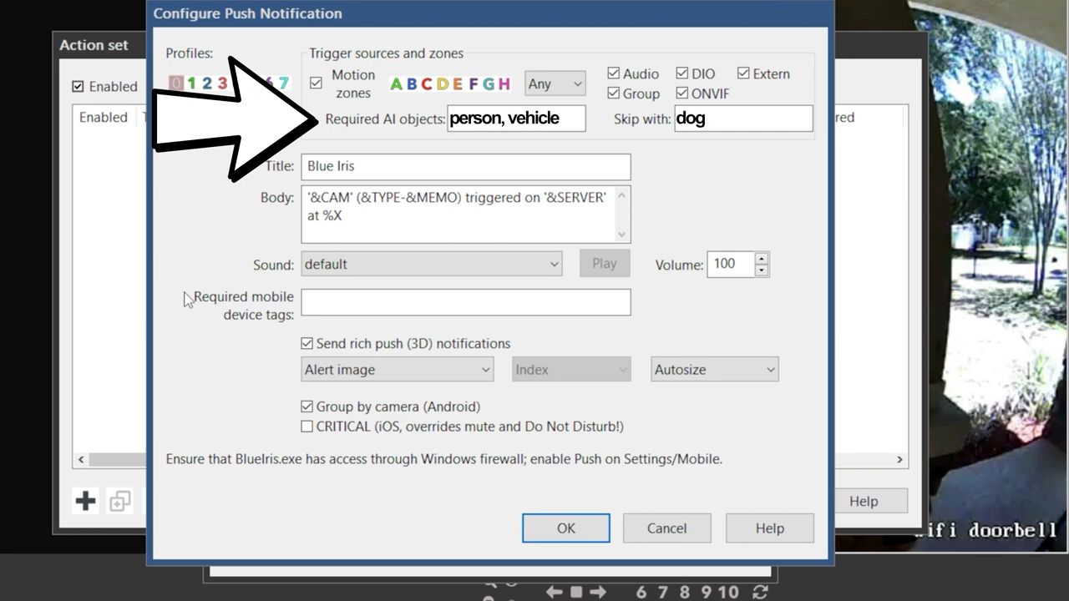Click Body scrollbar down arrow
The width and height of the screenshot is (1069, 601).
(621, 235)
